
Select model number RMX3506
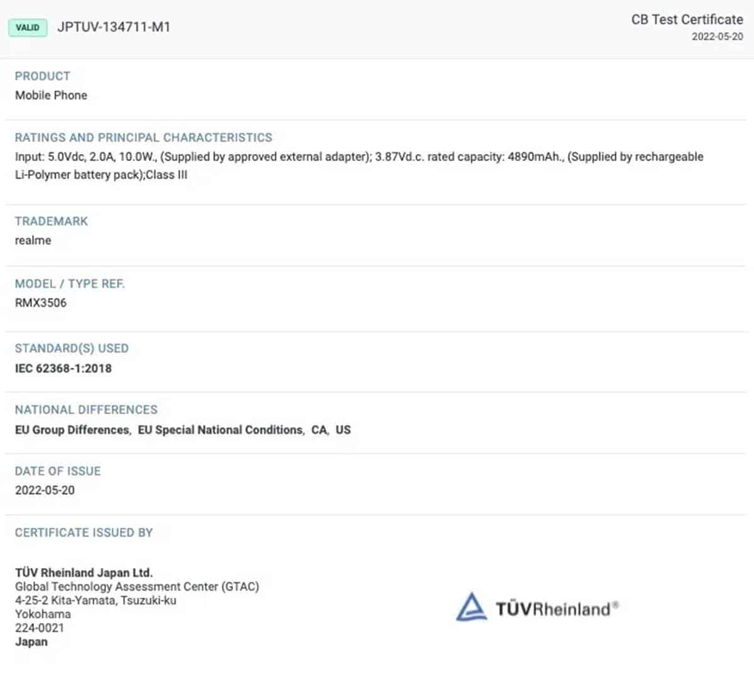pos(41,303)
